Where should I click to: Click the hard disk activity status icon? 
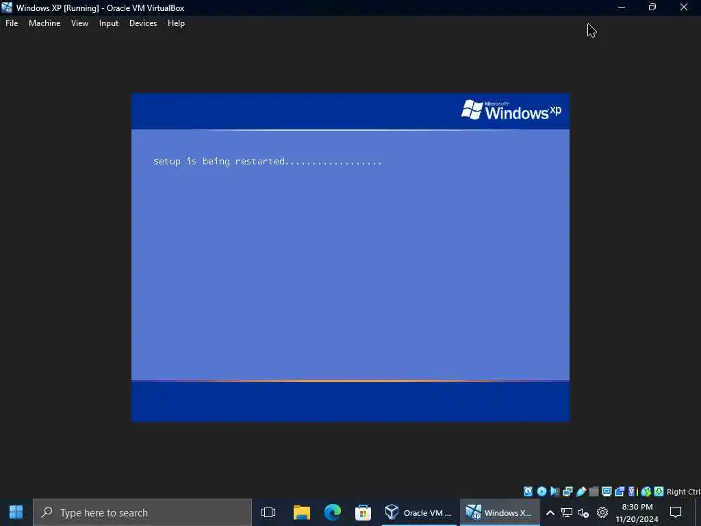pos(528,492)
